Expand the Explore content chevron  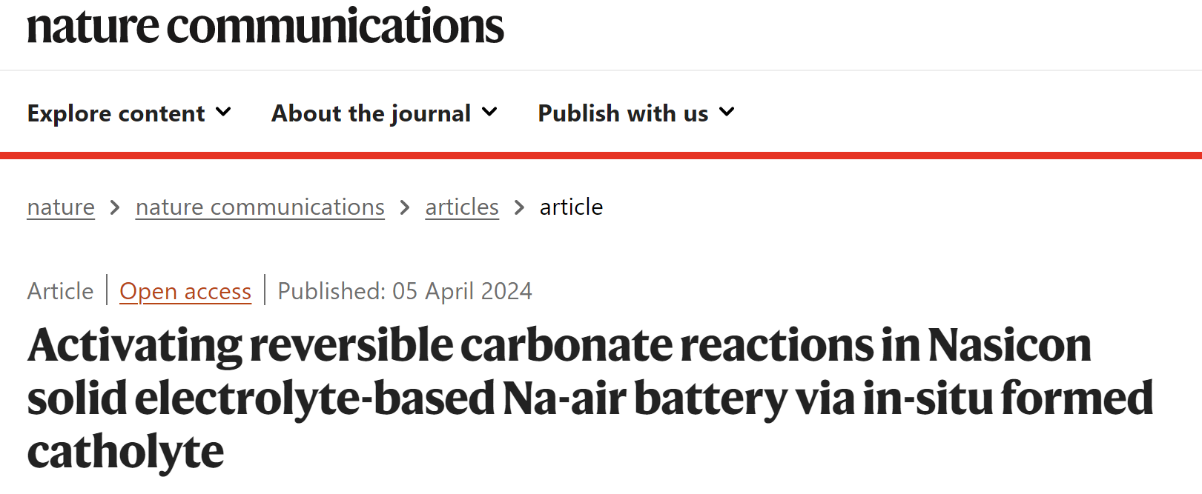[223, 113]
